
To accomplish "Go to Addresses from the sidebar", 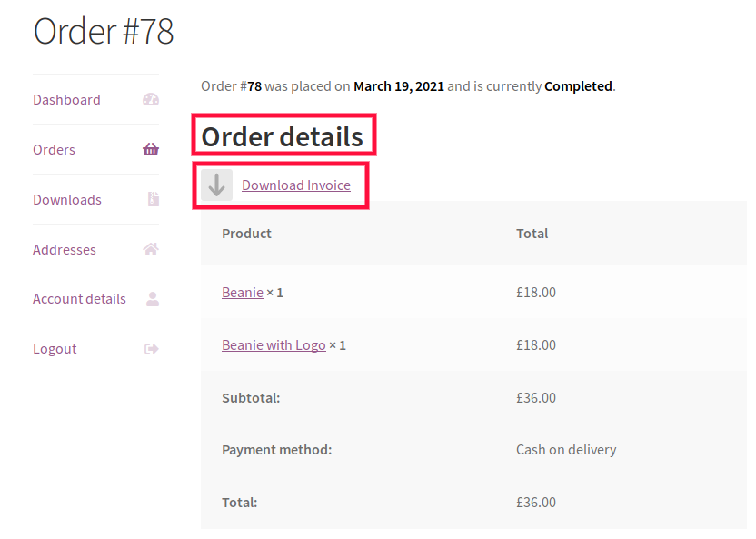I will 65,248.
